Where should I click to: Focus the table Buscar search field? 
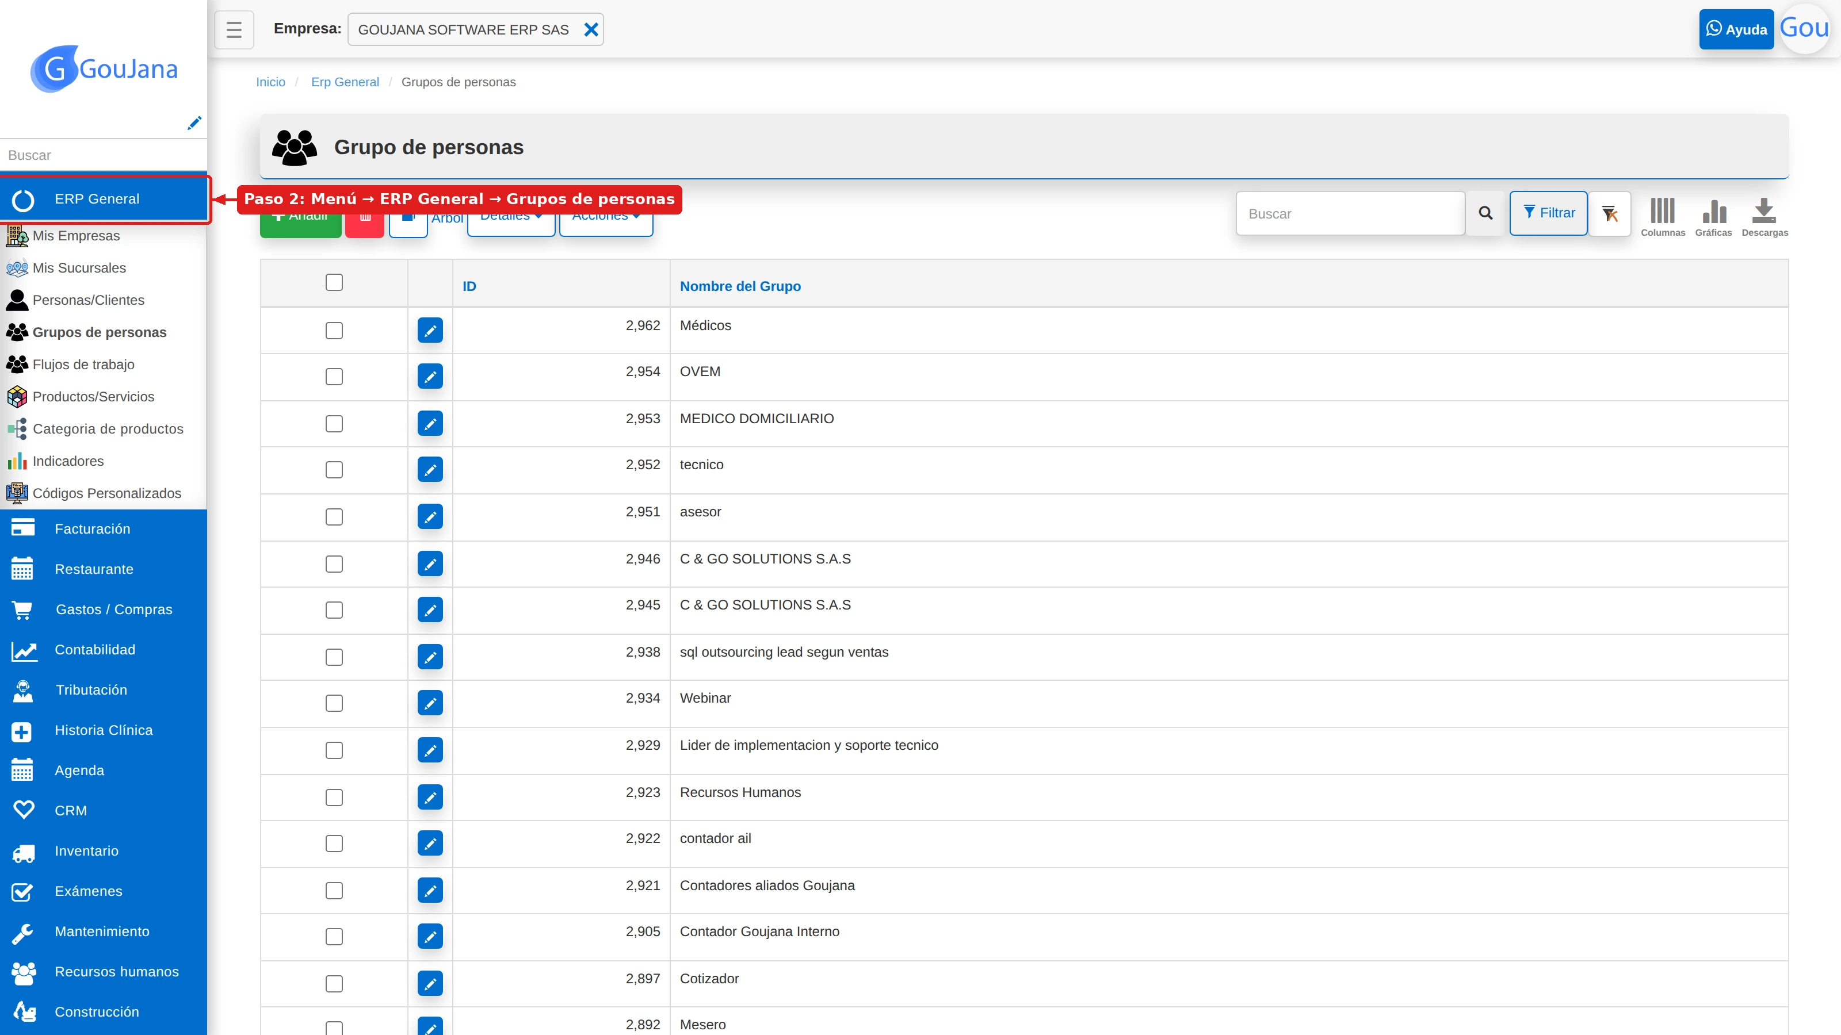click(x=1351, y=213)
